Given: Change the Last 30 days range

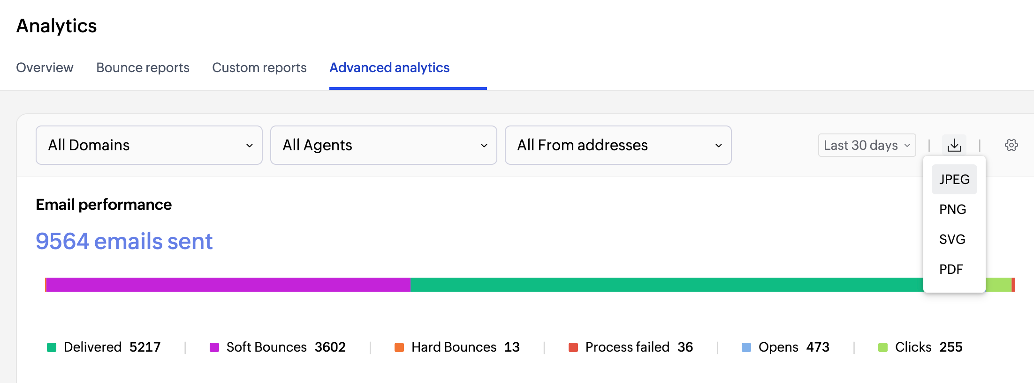Looking at the screenshot, I should point(867,145).
